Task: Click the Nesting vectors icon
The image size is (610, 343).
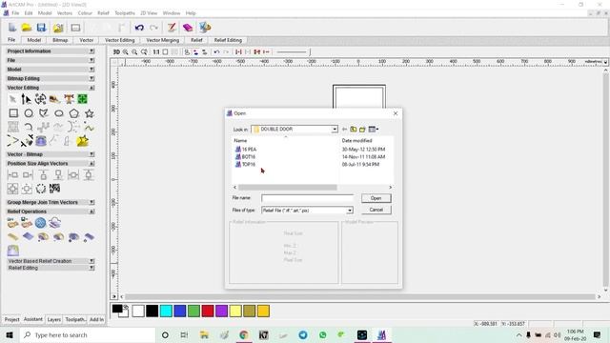Action: point(55,189)
